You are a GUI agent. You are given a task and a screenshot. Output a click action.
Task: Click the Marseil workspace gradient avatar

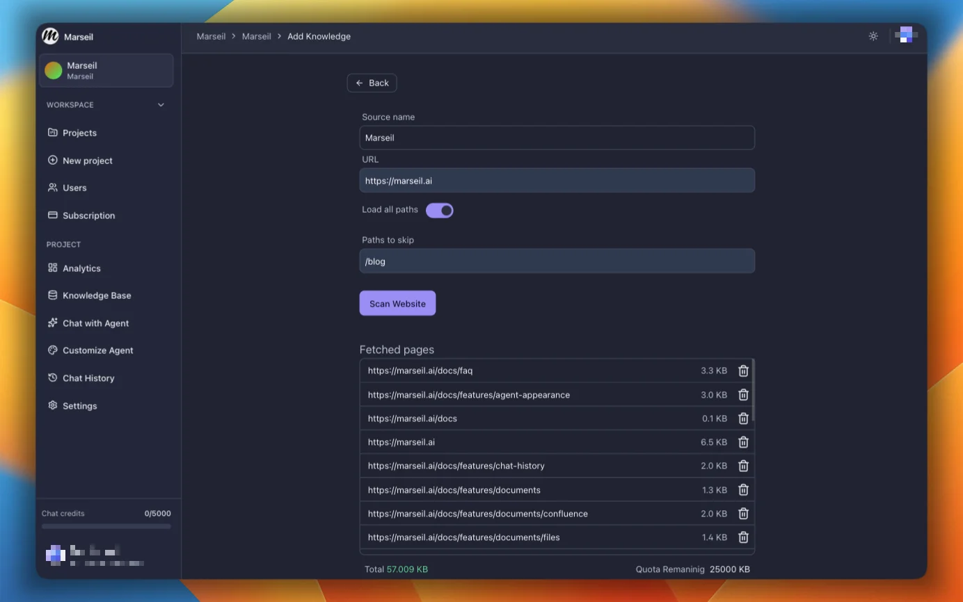[54, 70]
